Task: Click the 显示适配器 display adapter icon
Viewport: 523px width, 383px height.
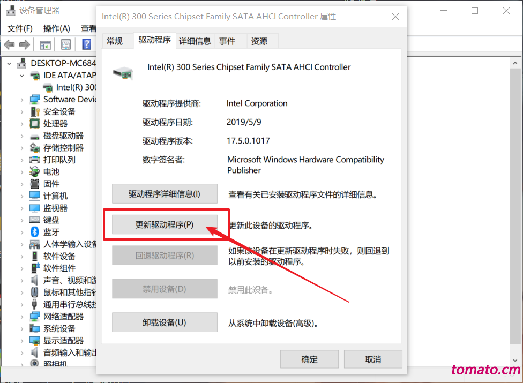Action: pyautogui.click(x=35, y=340)
